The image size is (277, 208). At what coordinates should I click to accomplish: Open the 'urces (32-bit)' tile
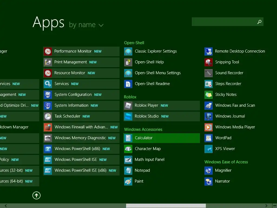click(x=19, y=171)
